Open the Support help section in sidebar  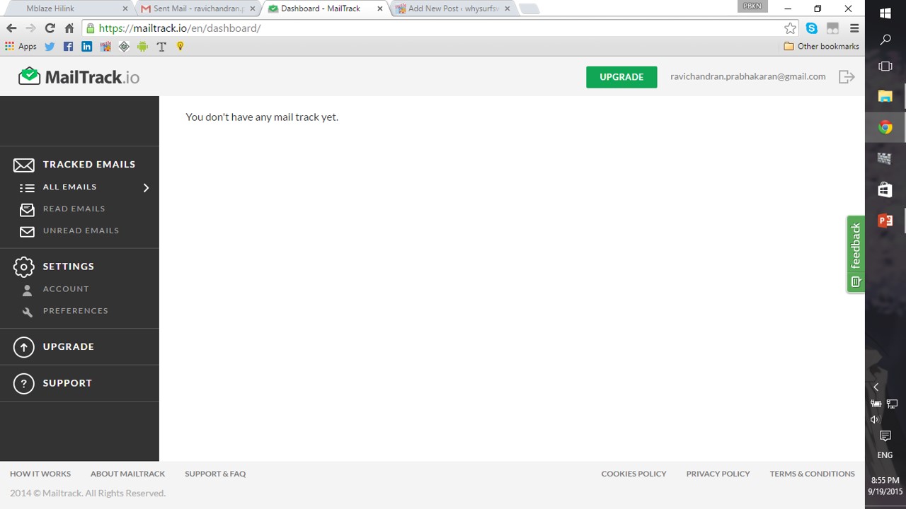(x=67, y=383)
